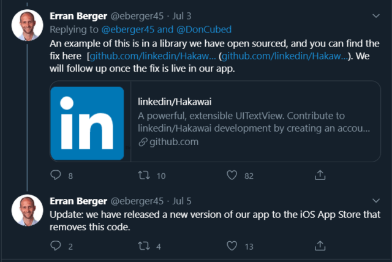Share the first tweet about Hakawai fix
This screenshot has width=392, height=262.
click(x=319, y=176)
